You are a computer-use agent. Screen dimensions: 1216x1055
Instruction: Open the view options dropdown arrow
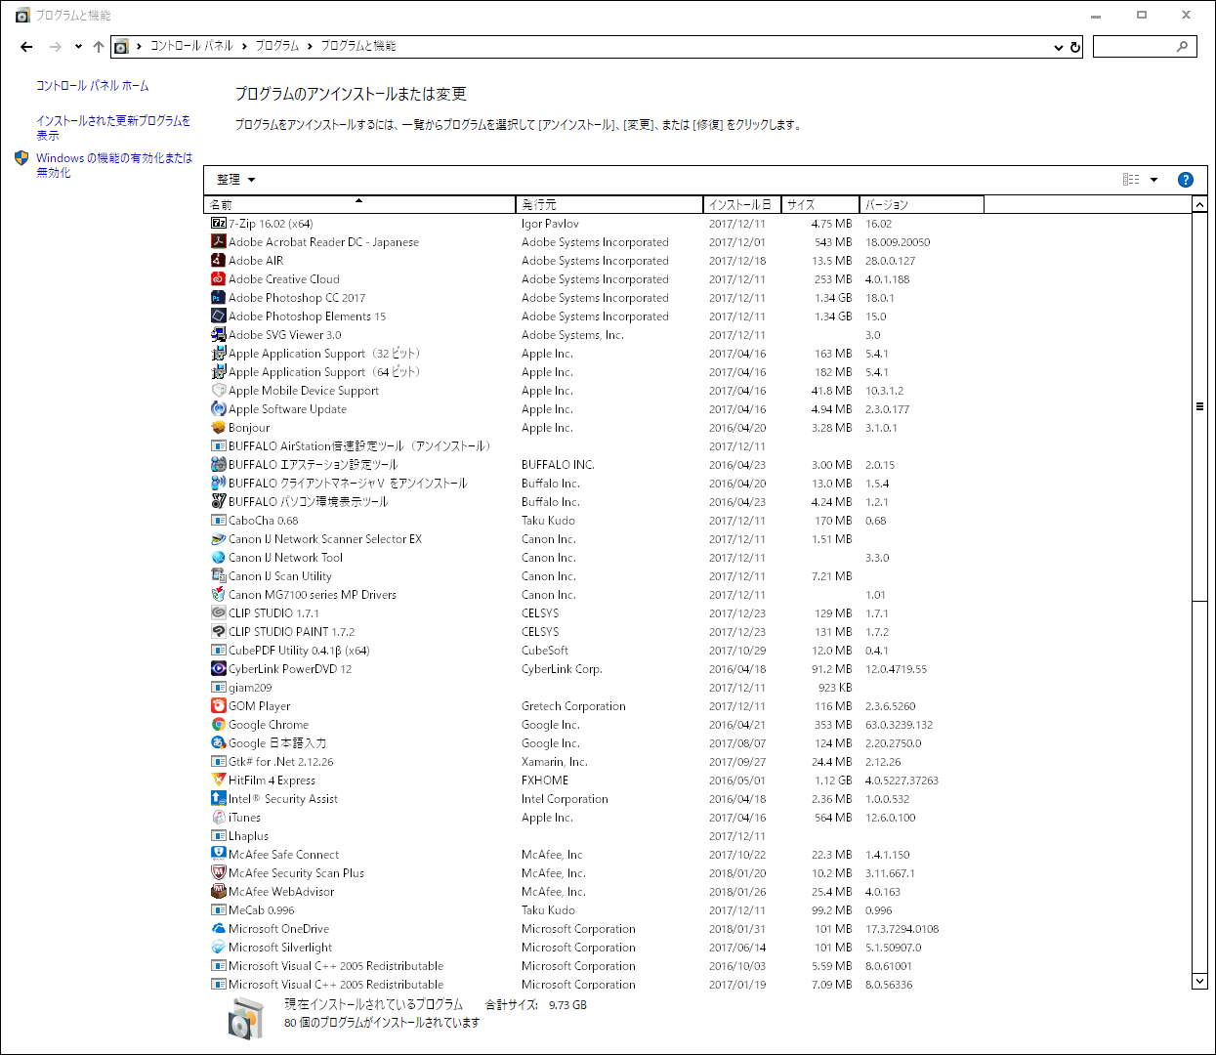coord(1153,180)
